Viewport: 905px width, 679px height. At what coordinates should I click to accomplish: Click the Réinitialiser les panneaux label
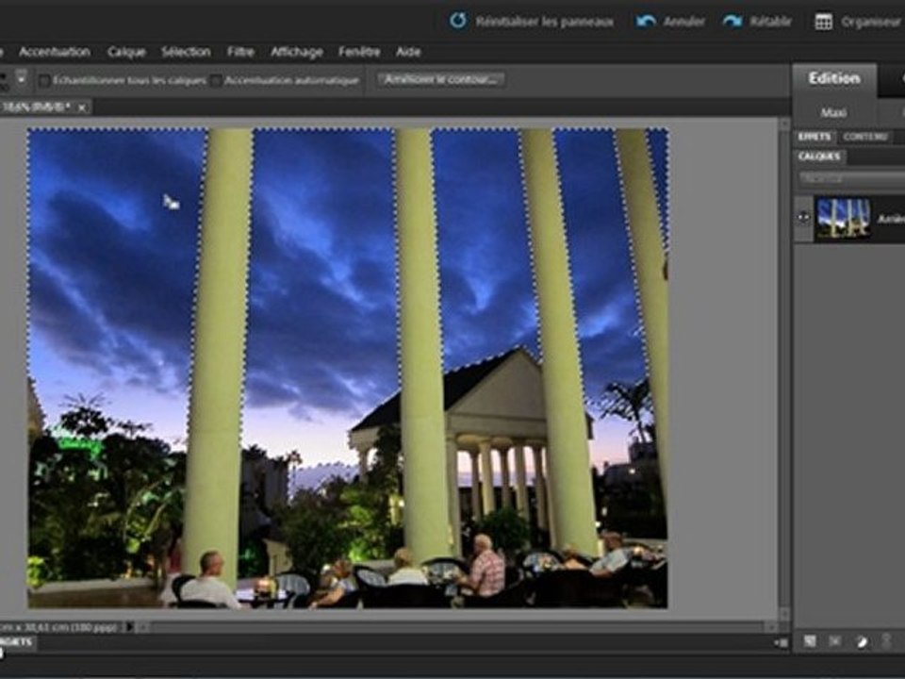pos(544,22)
